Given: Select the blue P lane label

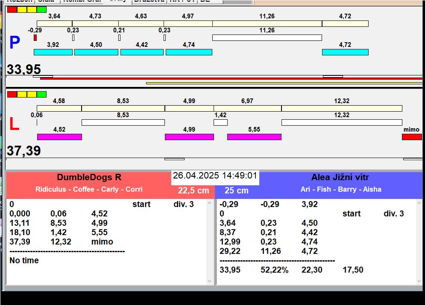Looking at the screenshot, I should pos(15,43).
